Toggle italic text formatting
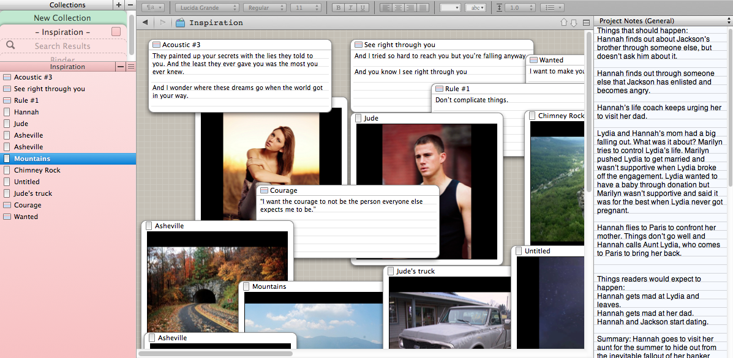This screenshot has width=733, height=358. tap(351, 8)
